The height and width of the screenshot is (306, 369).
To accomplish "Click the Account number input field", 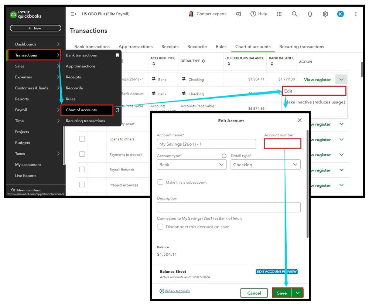I will (x=283, y=144).
